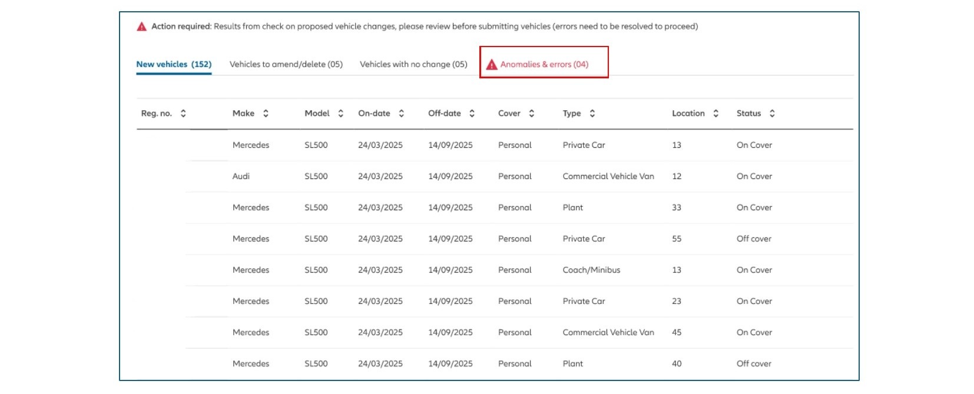Select Private Car in the location 23 row
Viewport: 974px width, 394px height.
(584, 301)
